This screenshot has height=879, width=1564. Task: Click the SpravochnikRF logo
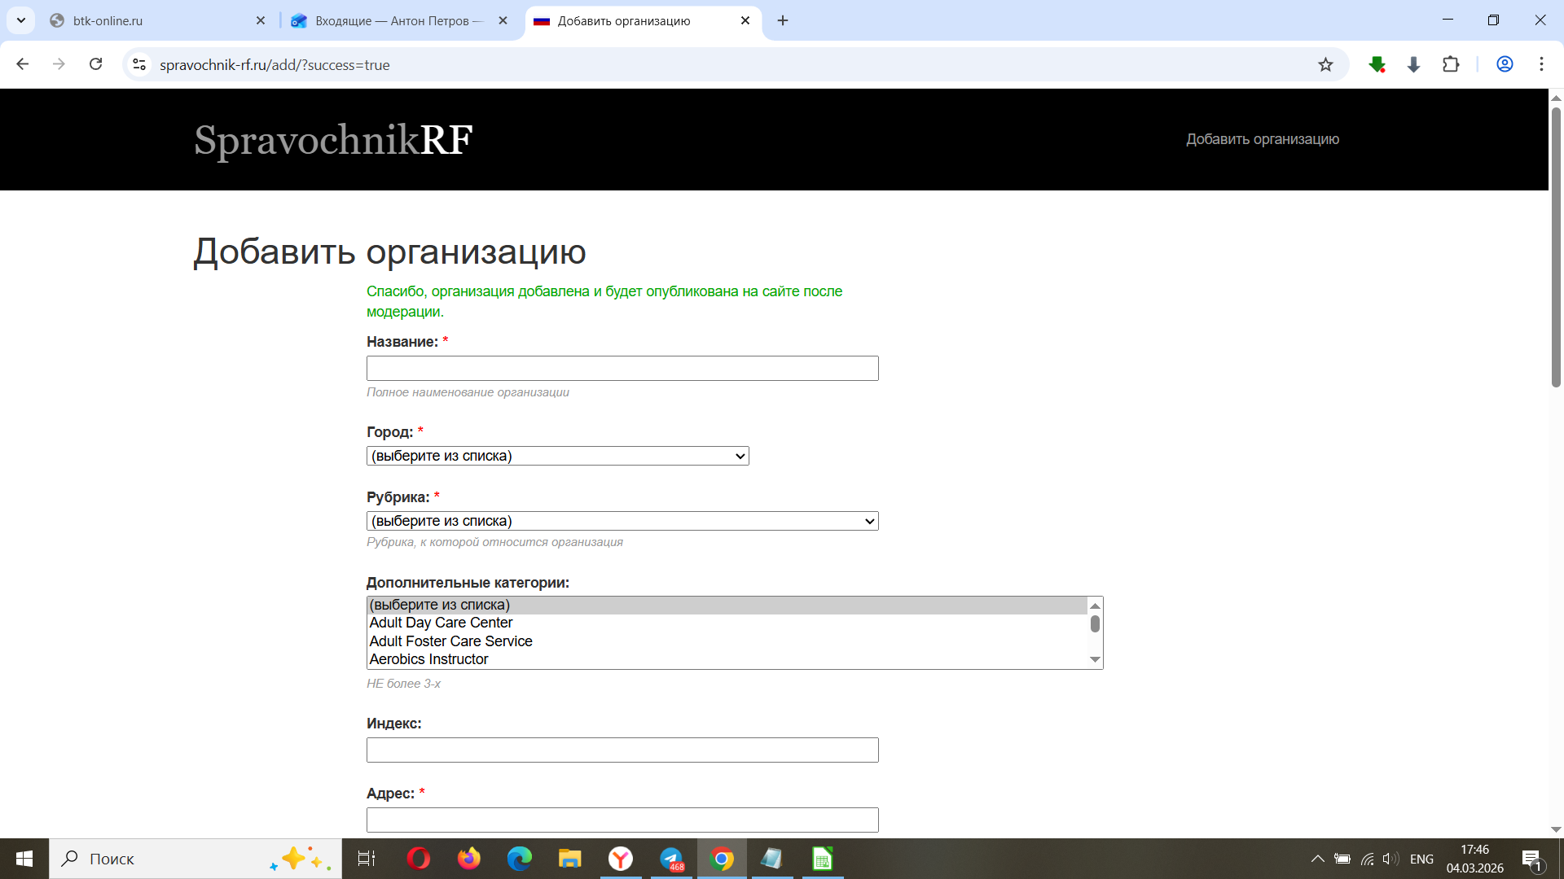tap(333, 140)
